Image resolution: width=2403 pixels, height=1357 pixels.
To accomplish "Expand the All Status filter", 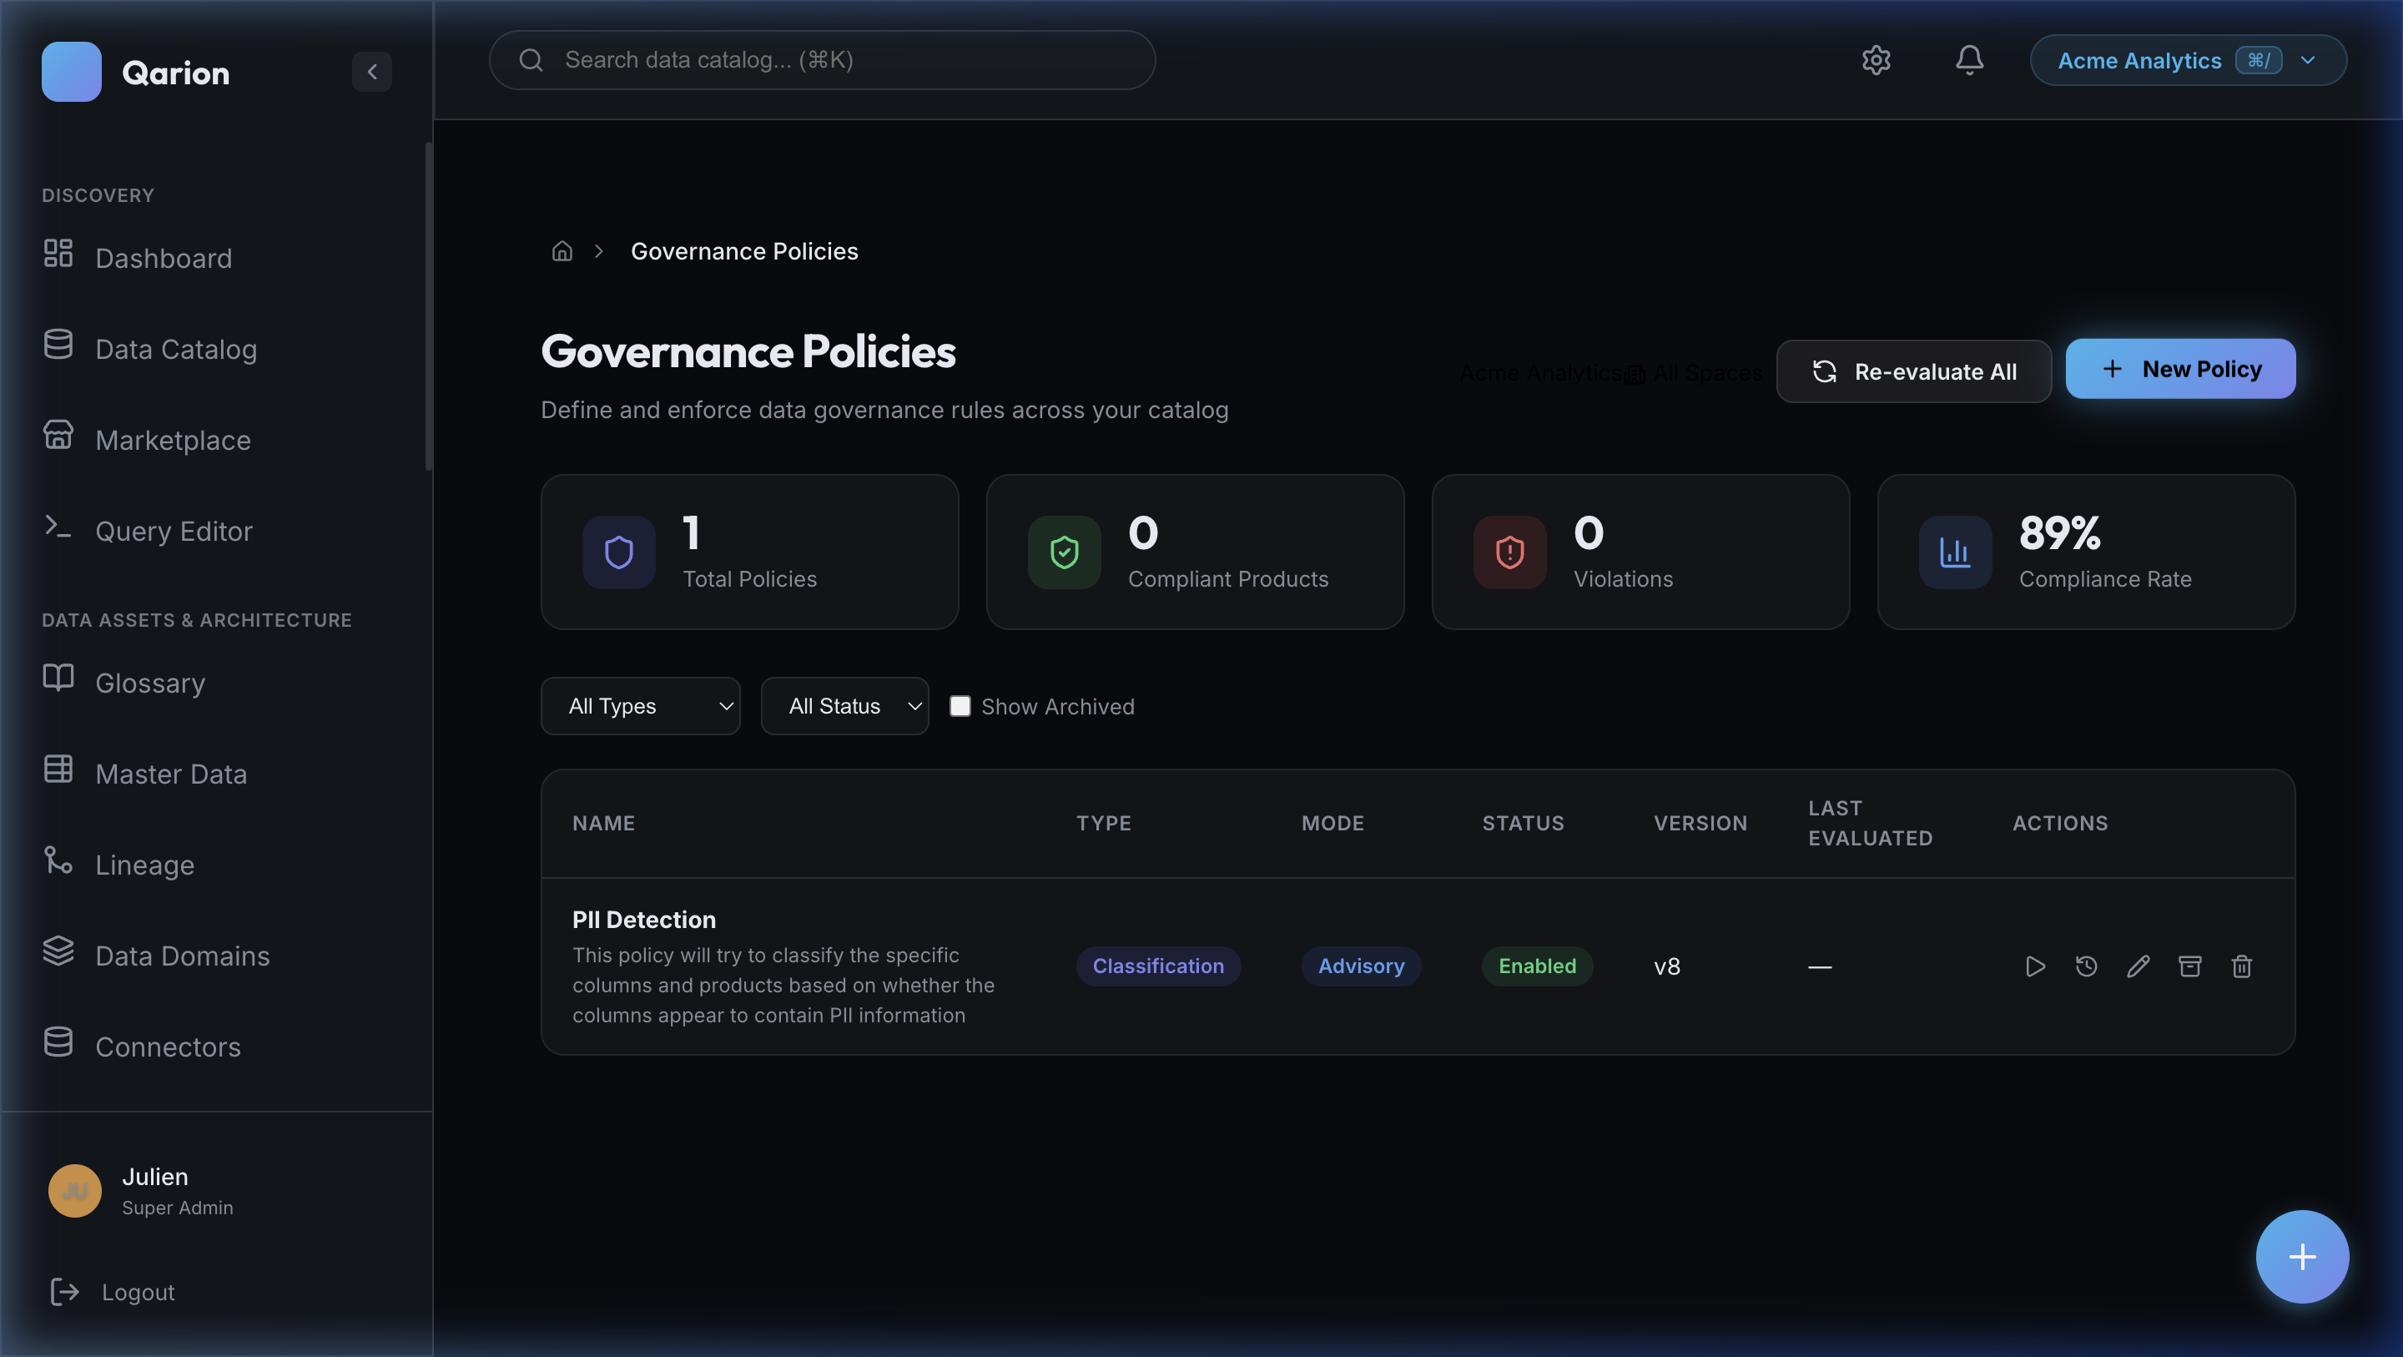I will [844, 705].
